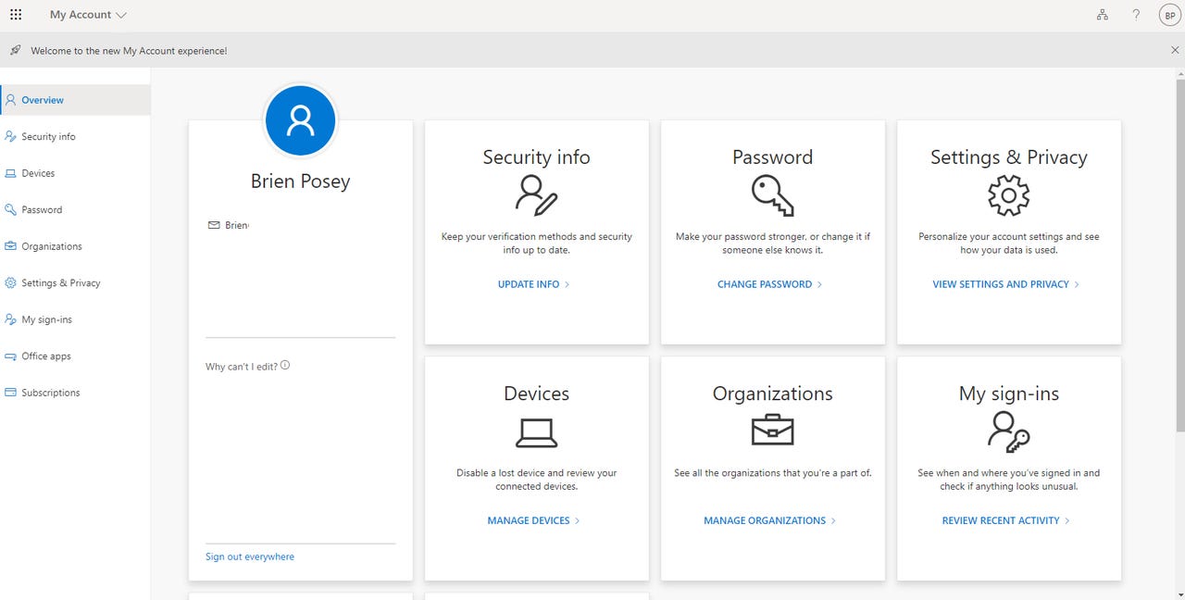
Task: Click the My sign-ins card icon
Action: pos(1008,431)
